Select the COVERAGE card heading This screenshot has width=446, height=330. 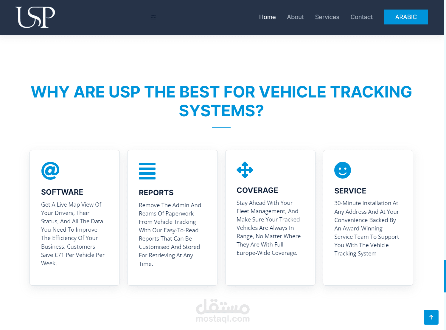[x=257, y=190]
